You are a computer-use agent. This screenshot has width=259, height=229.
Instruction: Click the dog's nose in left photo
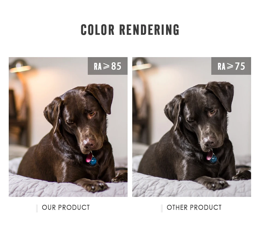[x=89, y=144]
